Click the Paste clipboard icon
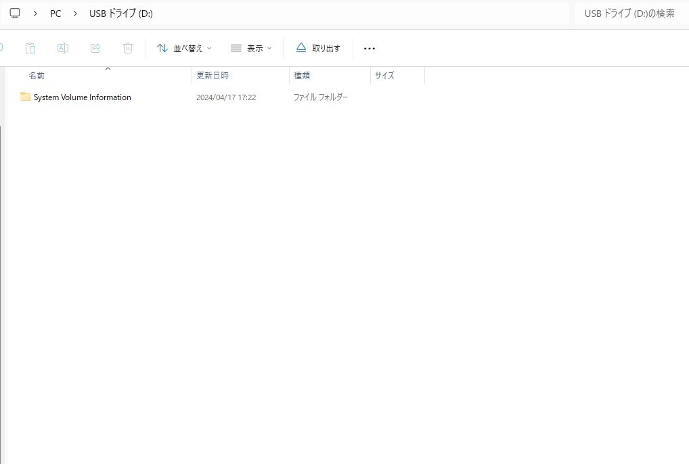The width and height of the screenshot is (689, 464). click(x=30, y=48)
